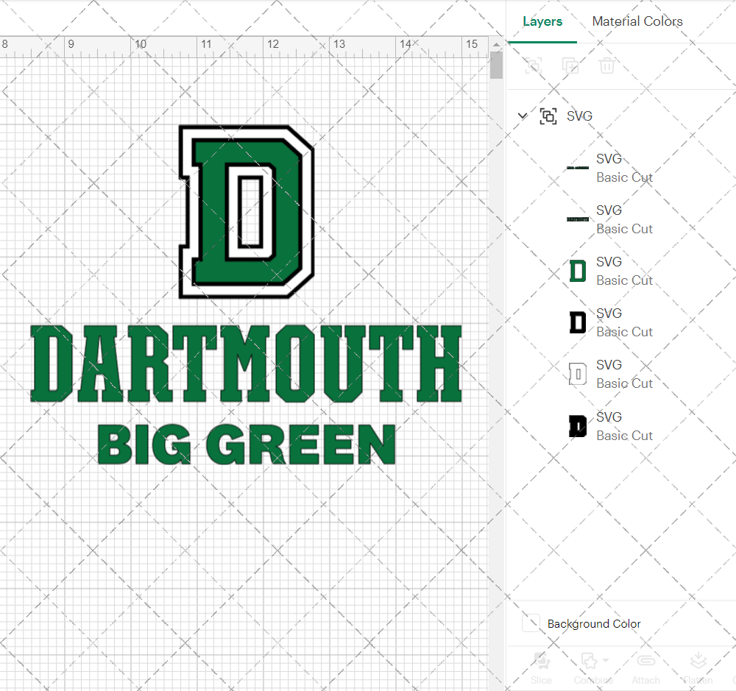Image resolution: width=736 pixels, height=691 pixels.
Task: Select the solid black D layer thumbnail
Action: [577, 426]
